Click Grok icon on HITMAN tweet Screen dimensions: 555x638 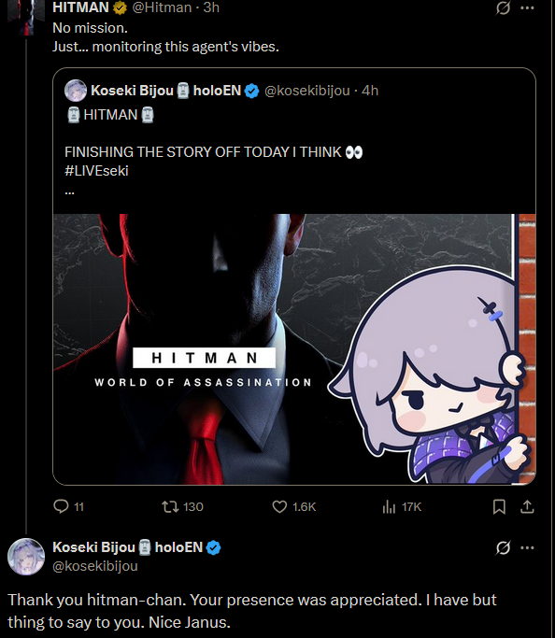[503, 7]
